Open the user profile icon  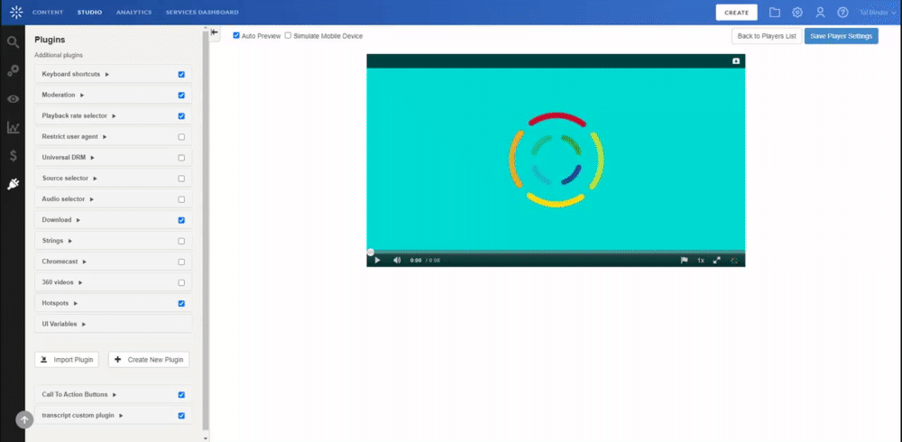pos(820,12)
